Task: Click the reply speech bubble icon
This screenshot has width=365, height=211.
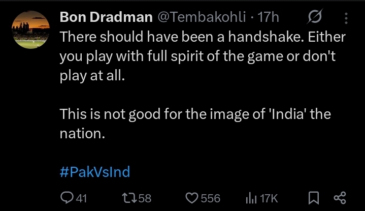Action: [67, 198]
